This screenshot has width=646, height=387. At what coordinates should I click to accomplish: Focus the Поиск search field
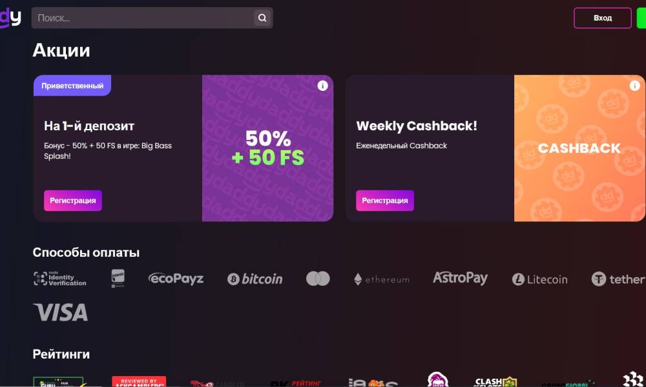143,17
